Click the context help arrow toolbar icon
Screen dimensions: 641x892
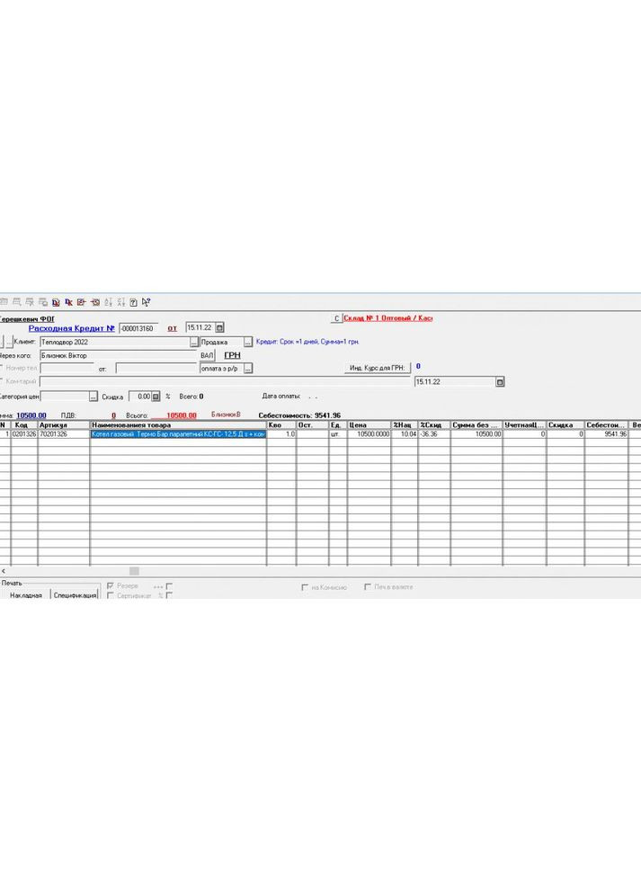pyautogui.click(x=147, y=302)
